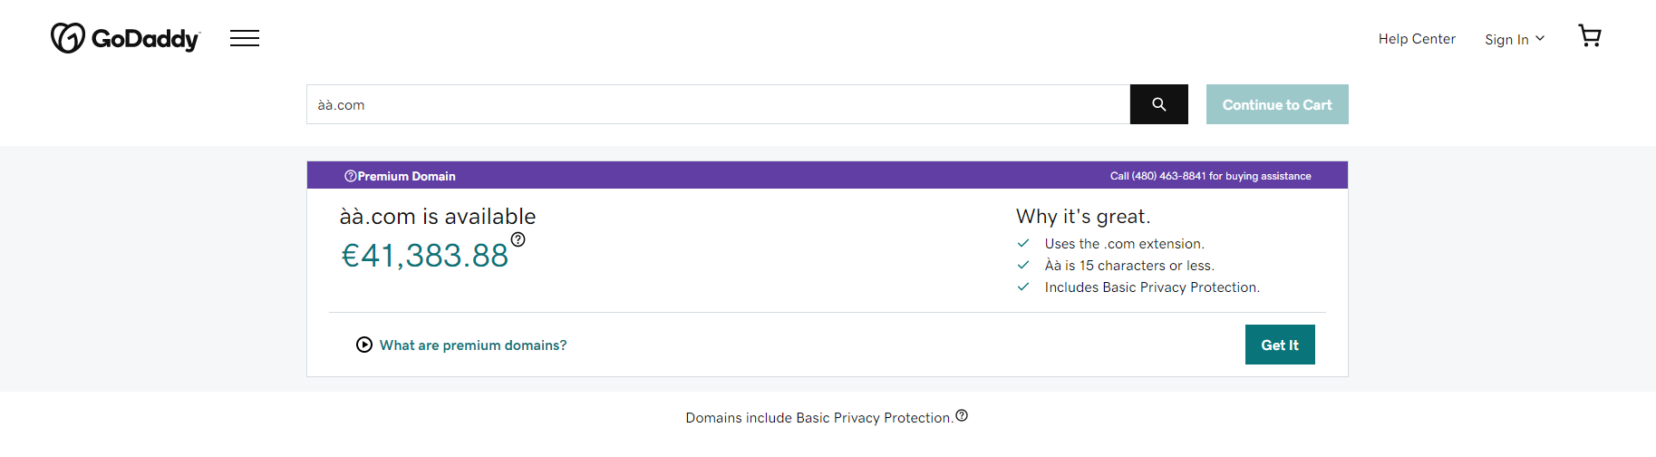
Task: Click the Basic Privacy Protection info icon
Action: [x=962, y=415]
